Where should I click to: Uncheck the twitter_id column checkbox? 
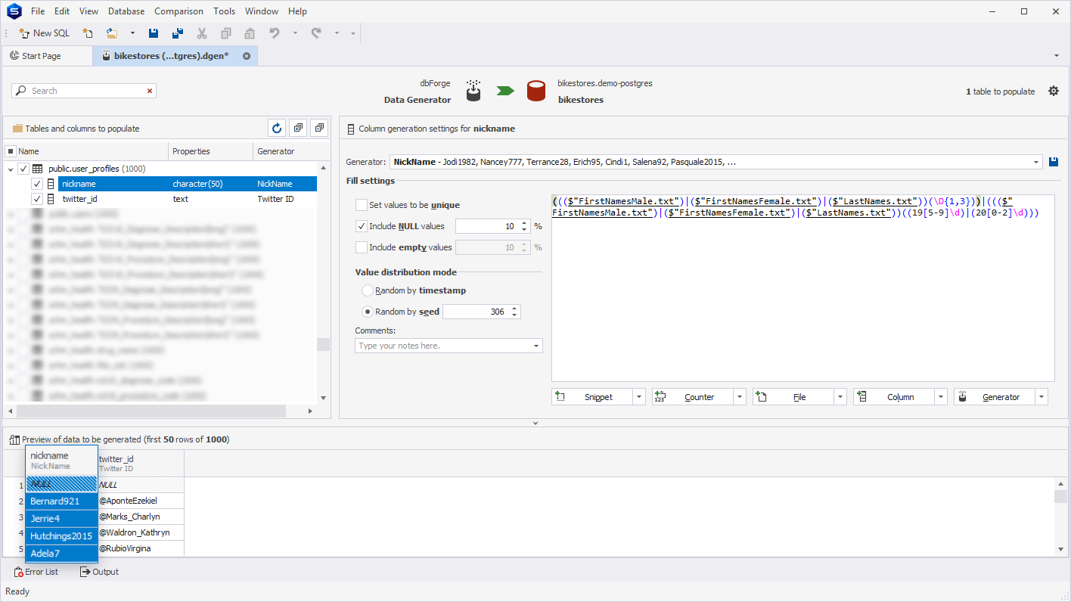(37, 199)
